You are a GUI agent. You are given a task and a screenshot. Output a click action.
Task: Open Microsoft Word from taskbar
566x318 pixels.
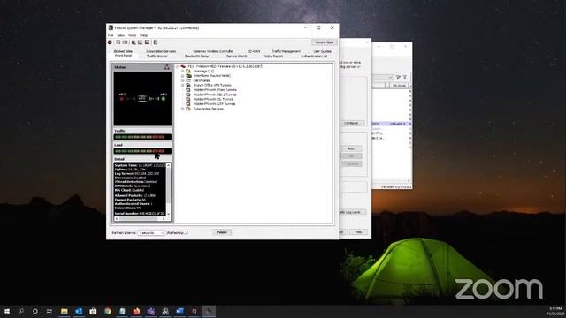(180, 311)
